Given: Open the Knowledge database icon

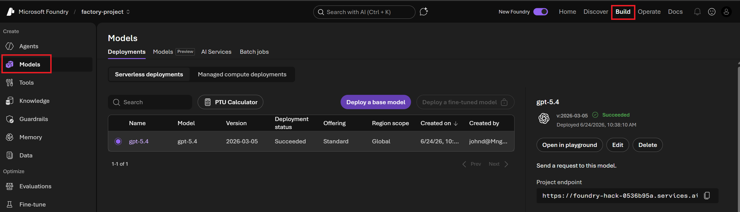Looking at the screenshot, I should 10,101.
